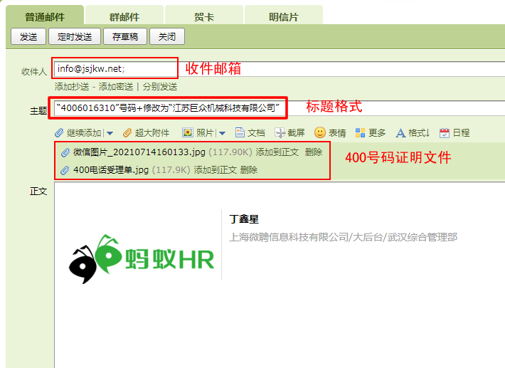The height and width of the screenshot is (368, 505).
Task: Click the 收件人 recipient input field
Action: [x=115, y=68]
